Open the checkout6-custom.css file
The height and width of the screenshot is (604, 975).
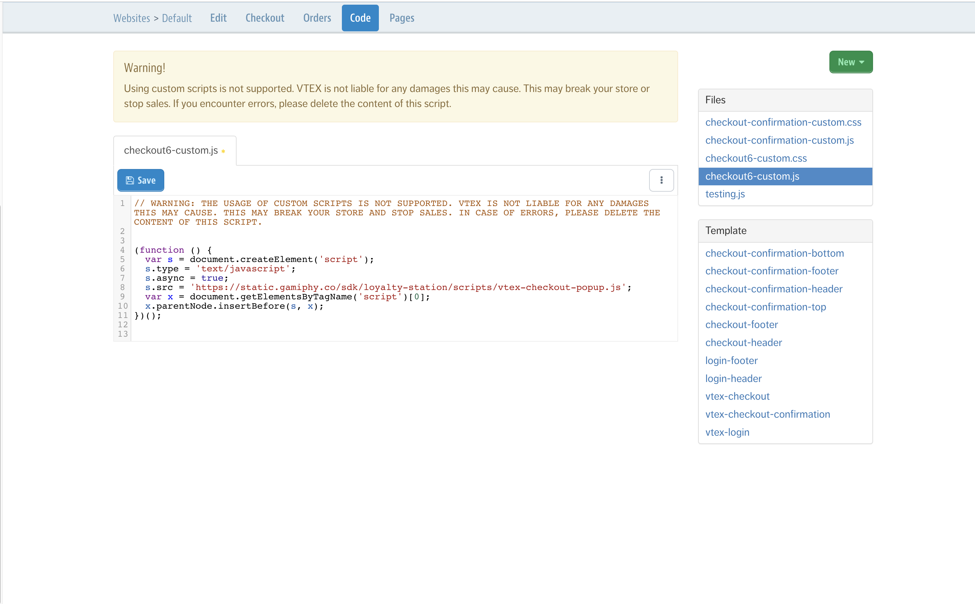tap(756, 158)
